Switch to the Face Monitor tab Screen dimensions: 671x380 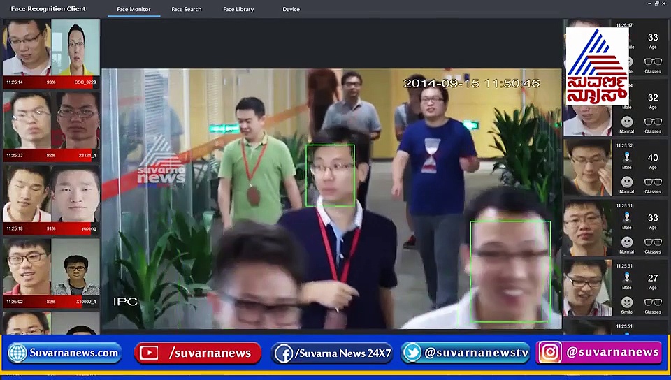134,9
